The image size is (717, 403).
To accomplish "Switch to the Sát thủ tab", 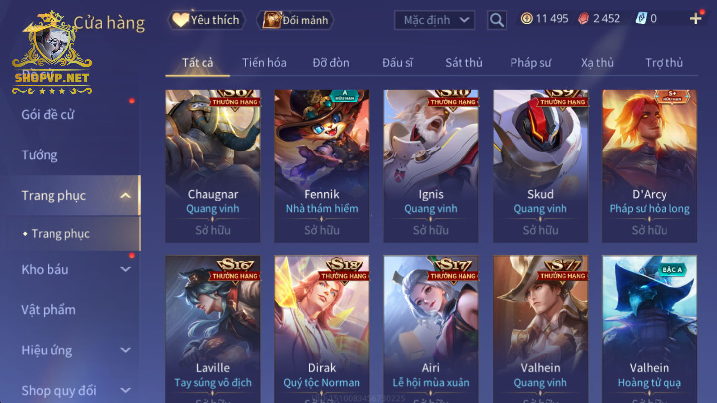I will coord(463,63).
